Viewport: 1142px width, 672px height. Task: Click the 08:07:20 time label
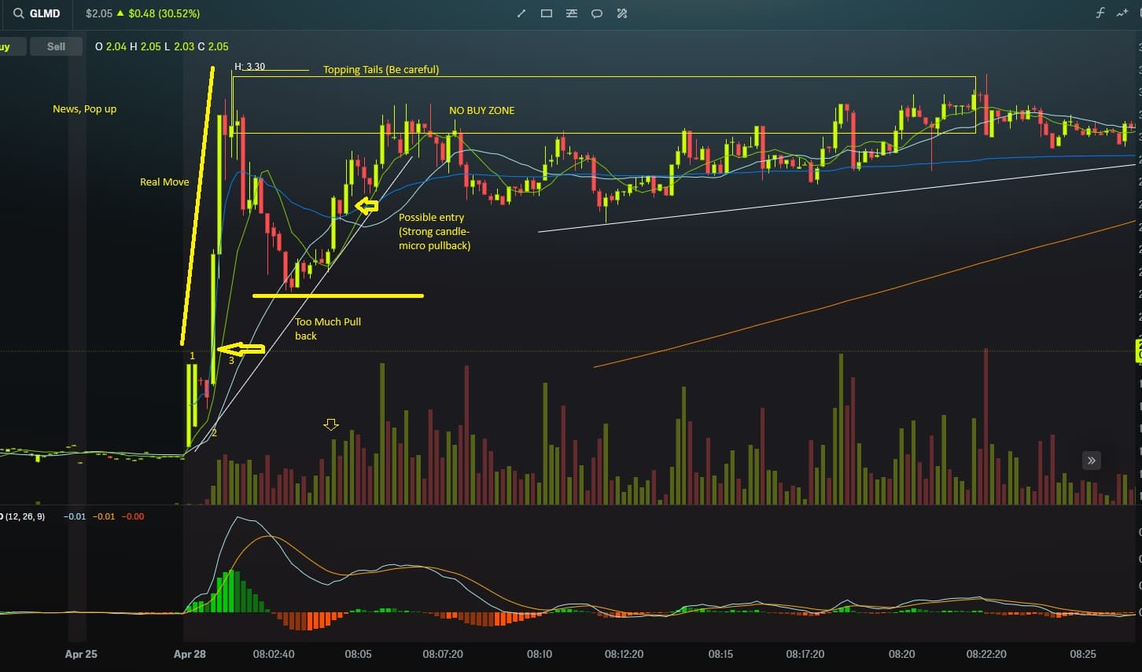point(443,654)
